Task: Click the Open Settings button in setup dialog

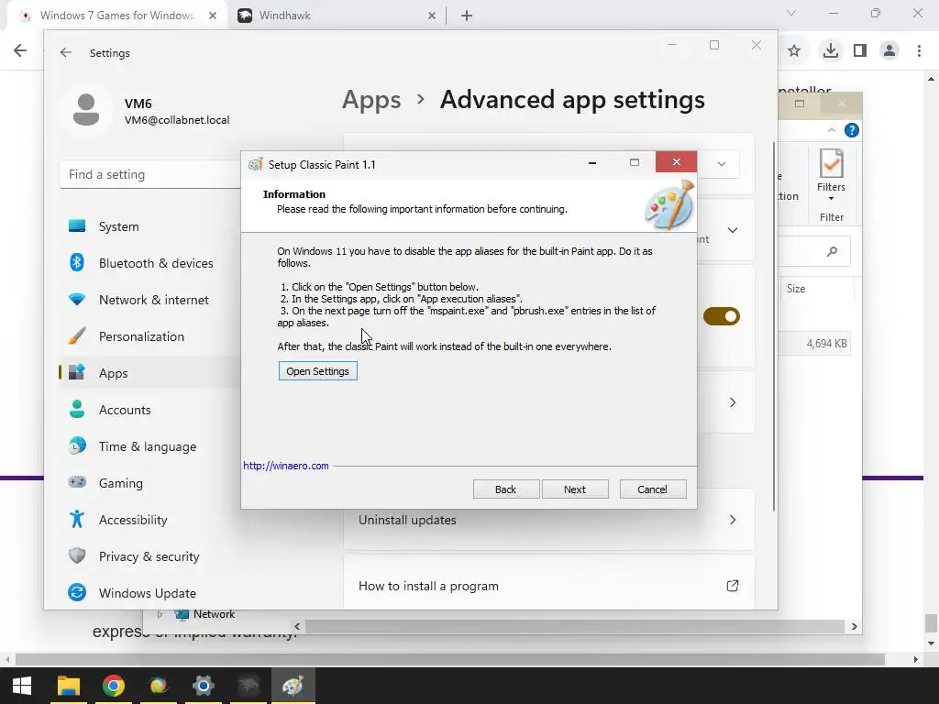Action: [x=317, y=371]
